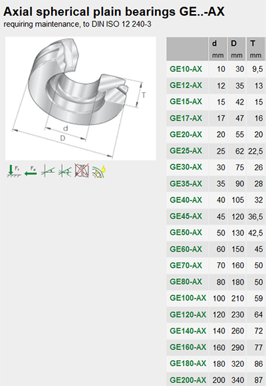Click the D value 62 for GE25-AX
266x386 pixels.
coord(239,151)
